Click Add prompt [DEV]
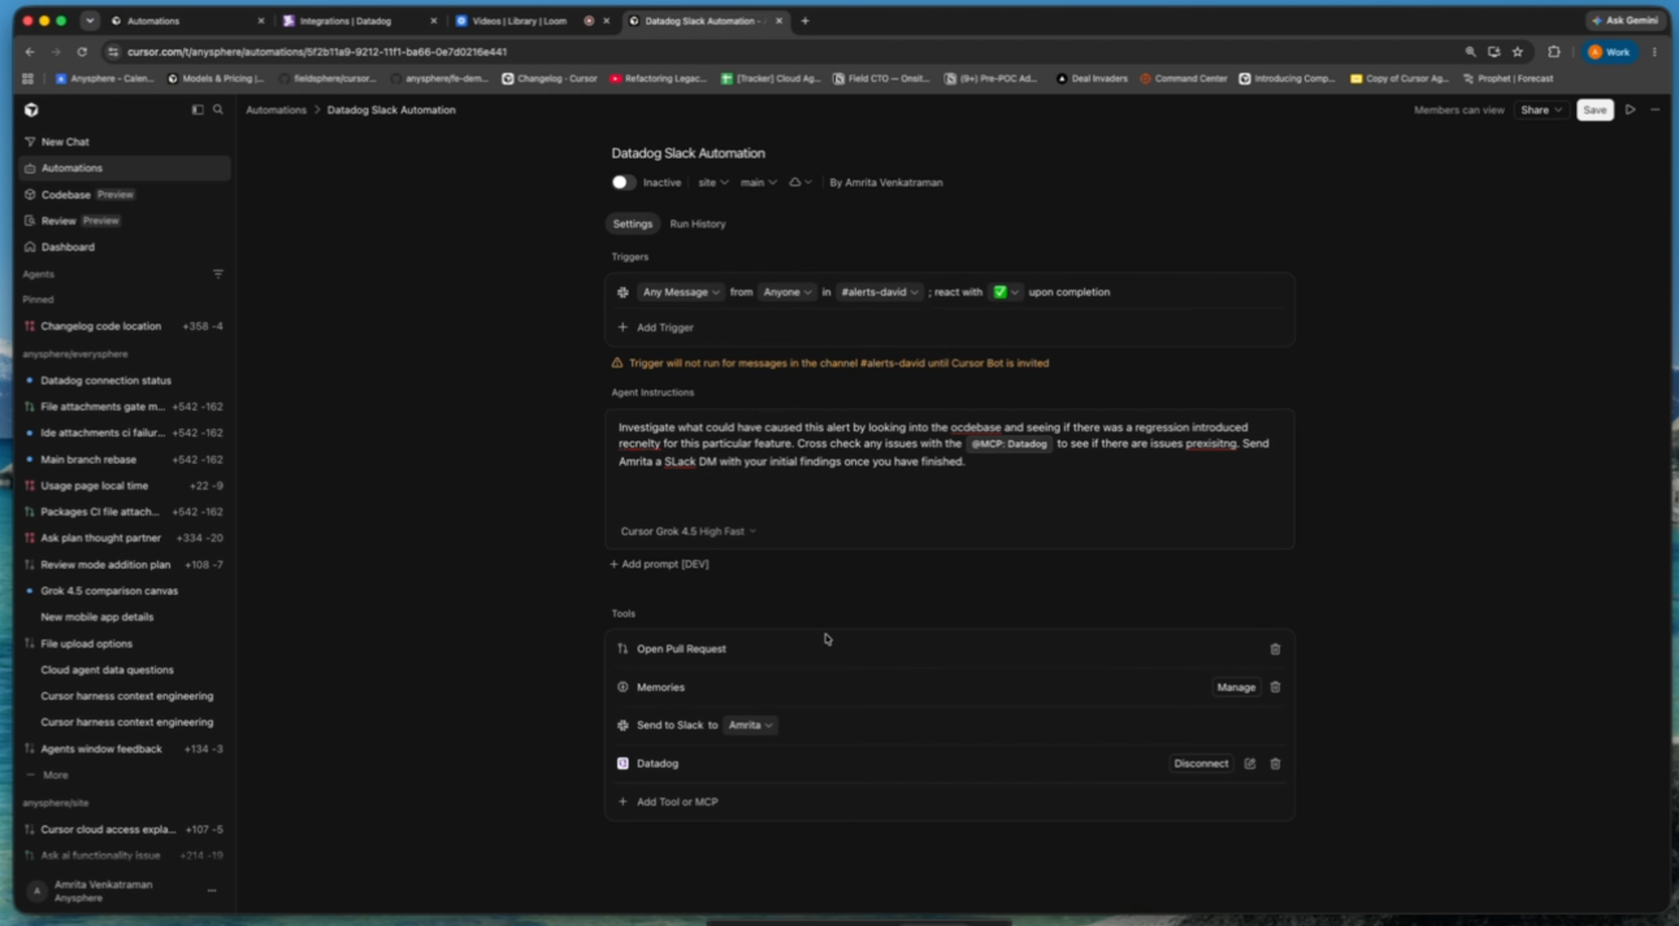1679x926 pixels. (659, 564)
